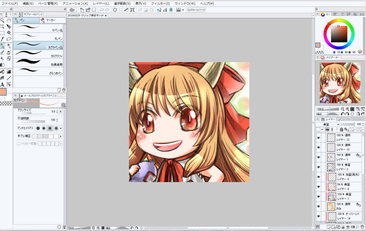Select the Brush tool
366x231 pixels.
pos(2,53)
